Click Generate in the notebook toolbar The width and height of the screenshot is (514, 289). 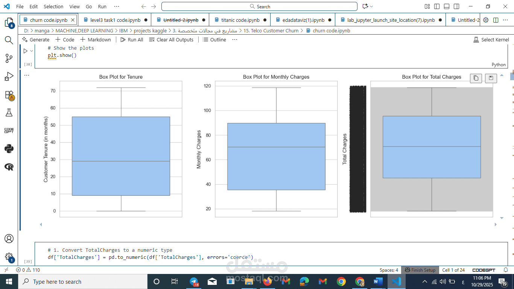(x=36, y=40)
